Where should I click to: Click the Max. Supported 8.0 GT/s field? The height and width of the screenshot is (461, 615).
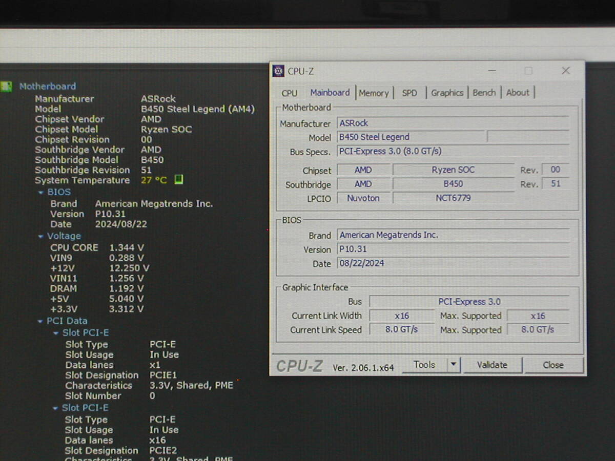538,330
